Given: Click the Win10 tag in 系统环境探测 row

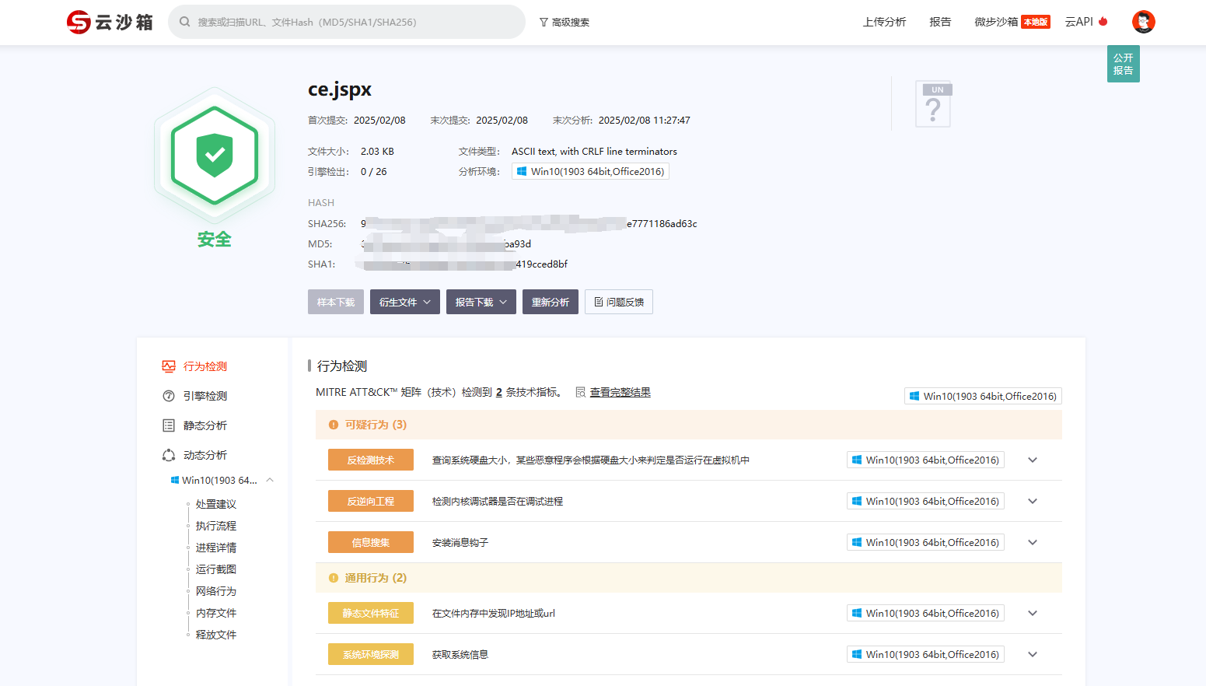Looking at the screenshot, I should [925, 654].
